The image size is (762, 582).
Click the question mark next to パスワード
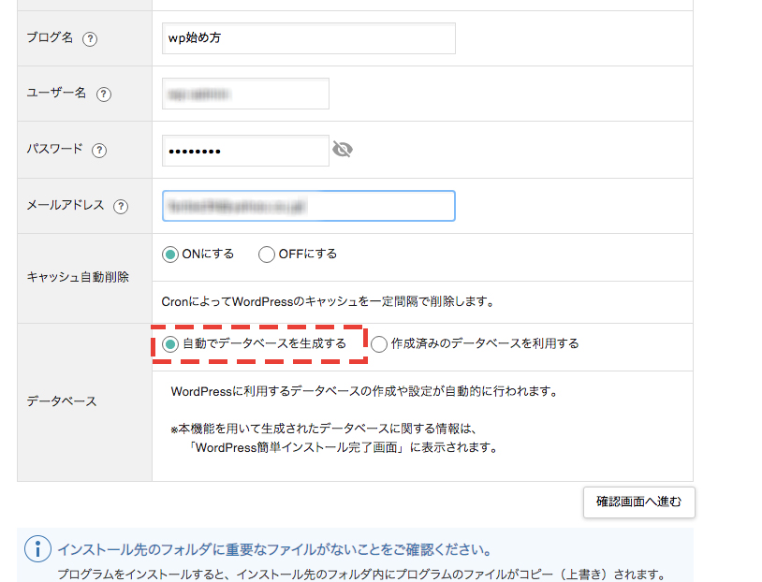(99, 151)
